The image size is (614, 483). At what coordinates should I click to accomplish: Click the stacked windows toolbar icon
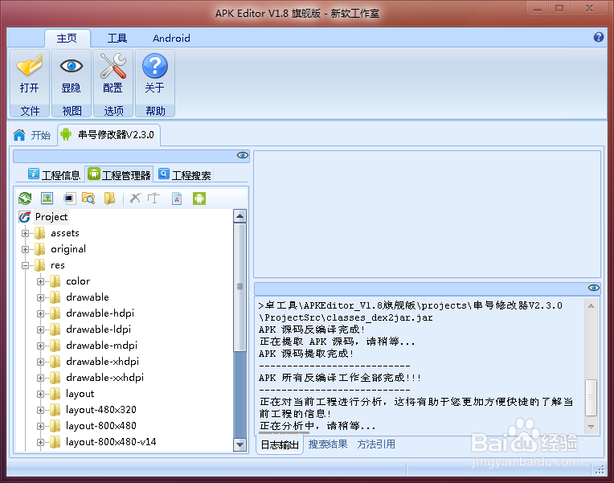point(69,199)
